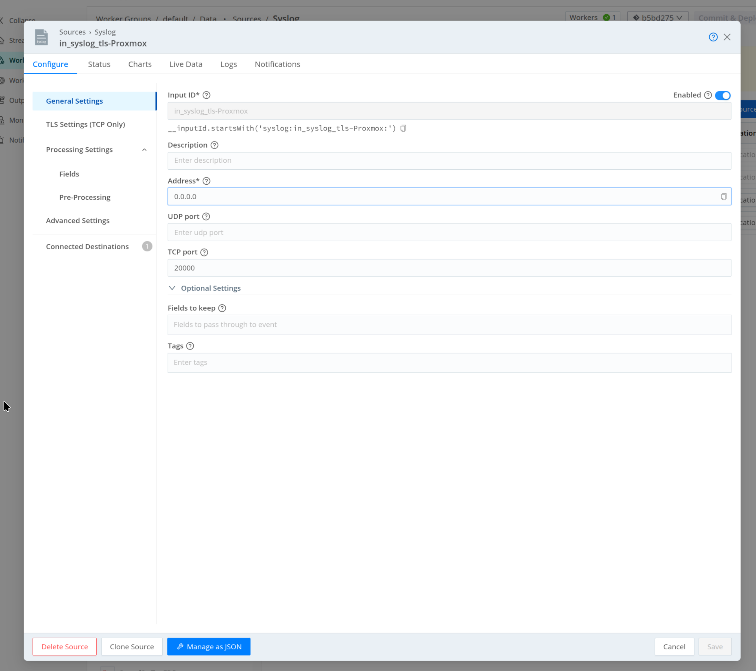
Task: Click the Delete Source button
Action: coord(64,646)
